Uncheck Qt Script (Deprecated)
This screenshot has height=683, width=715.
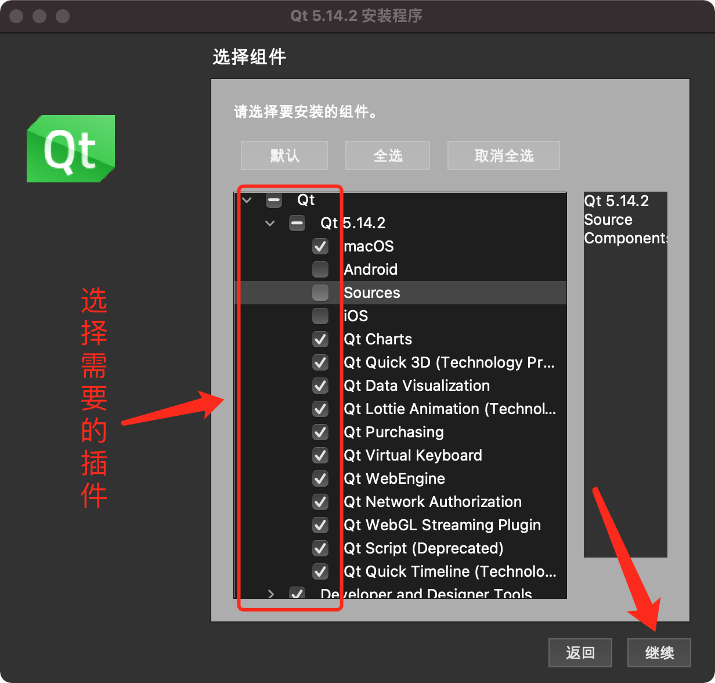(320, 548)
